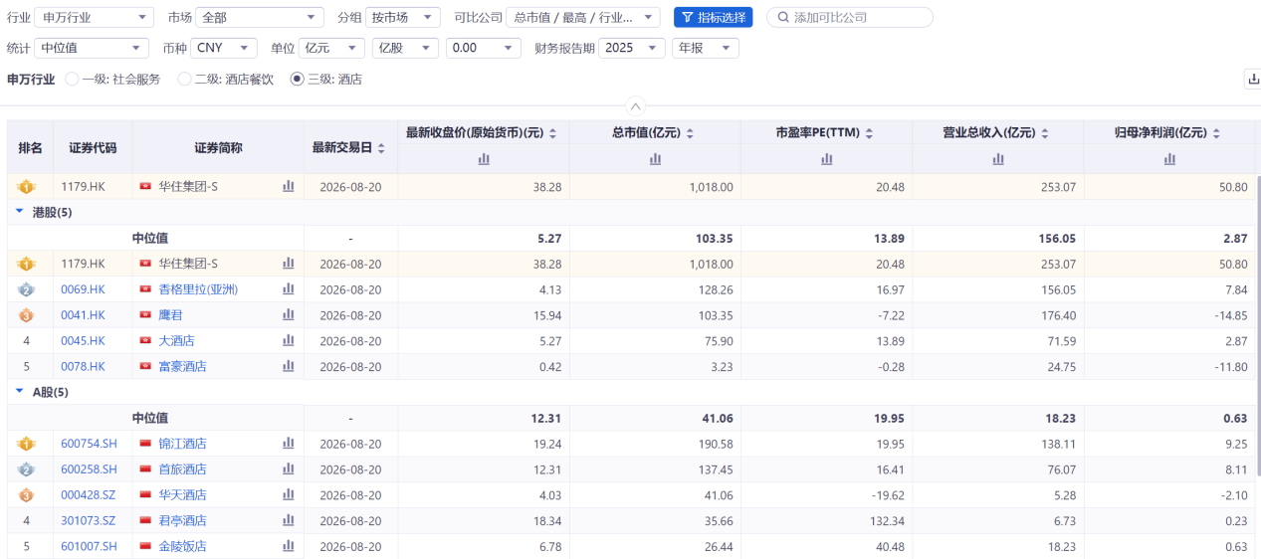Open the 行业 申万行业 dropdown
This screenshot has width=1261, height=559.
pyautogui.click(x=95, y=18)
